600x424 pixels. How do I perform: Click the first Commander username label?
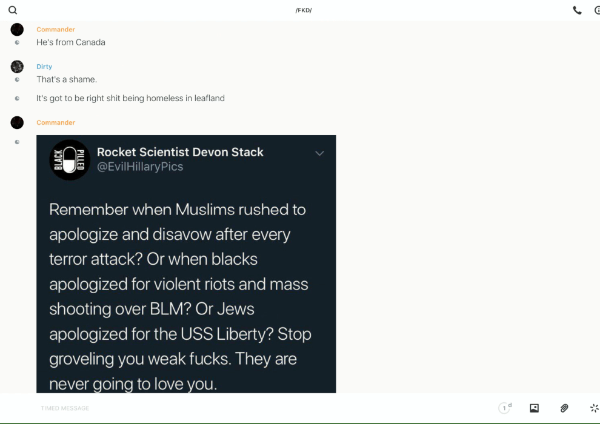click(x=56, y=30)
